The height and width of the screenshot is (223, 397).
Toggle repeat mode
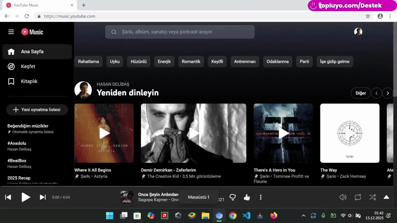pos(358,197)
